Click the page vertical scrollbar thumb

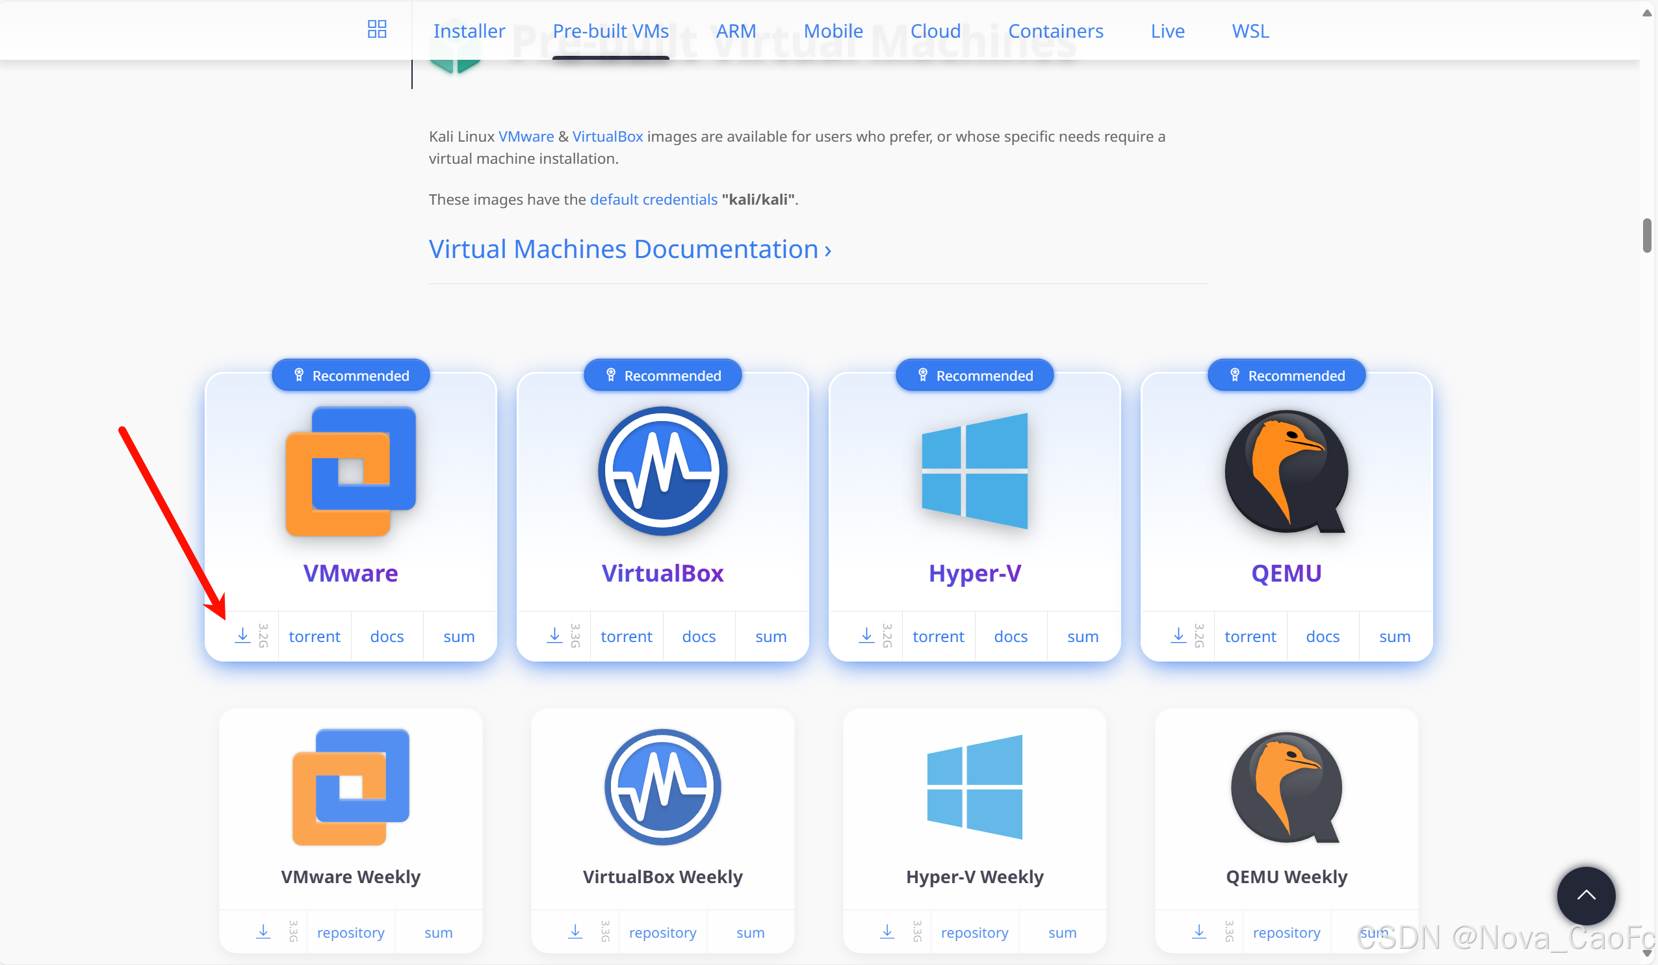click(x=1647, y=235)
